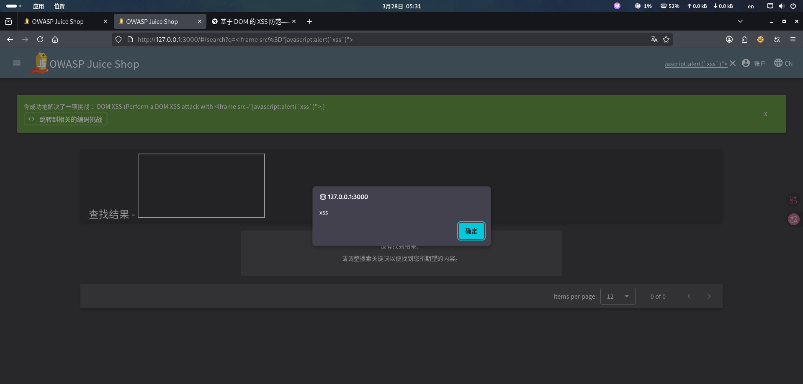The width and height of the screenshot is (803, 384).
Task: Dismiss the green challenge solved banner
Action: [x=765, y=114]
